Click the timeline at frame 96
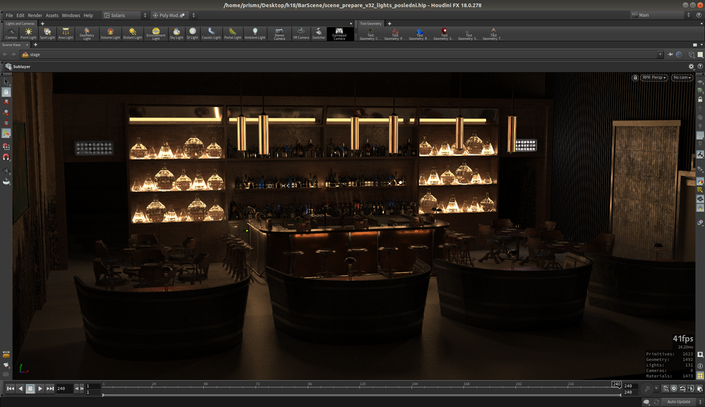This screenshot has width=705, height=407. click(x=310, y=385)
